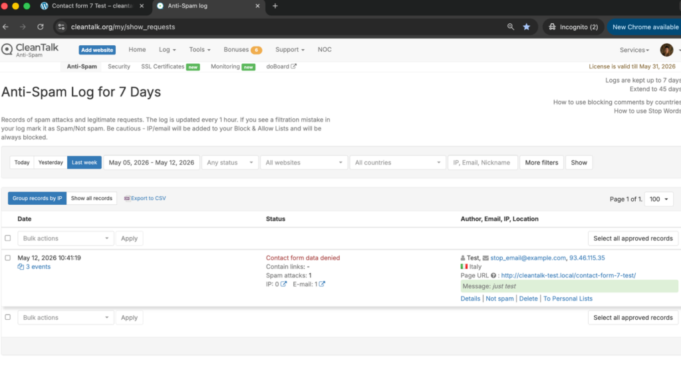The width and height of the screenshot is (681, 383).
Task: Open the top Bulk actions dropdown
Action: pyautogui.click(x=66, y=239)
